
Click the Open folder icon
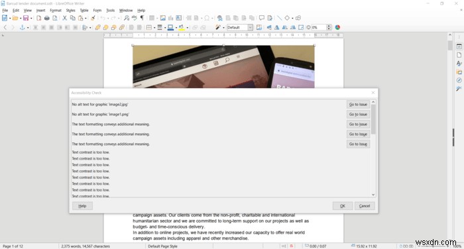[15, 18]
